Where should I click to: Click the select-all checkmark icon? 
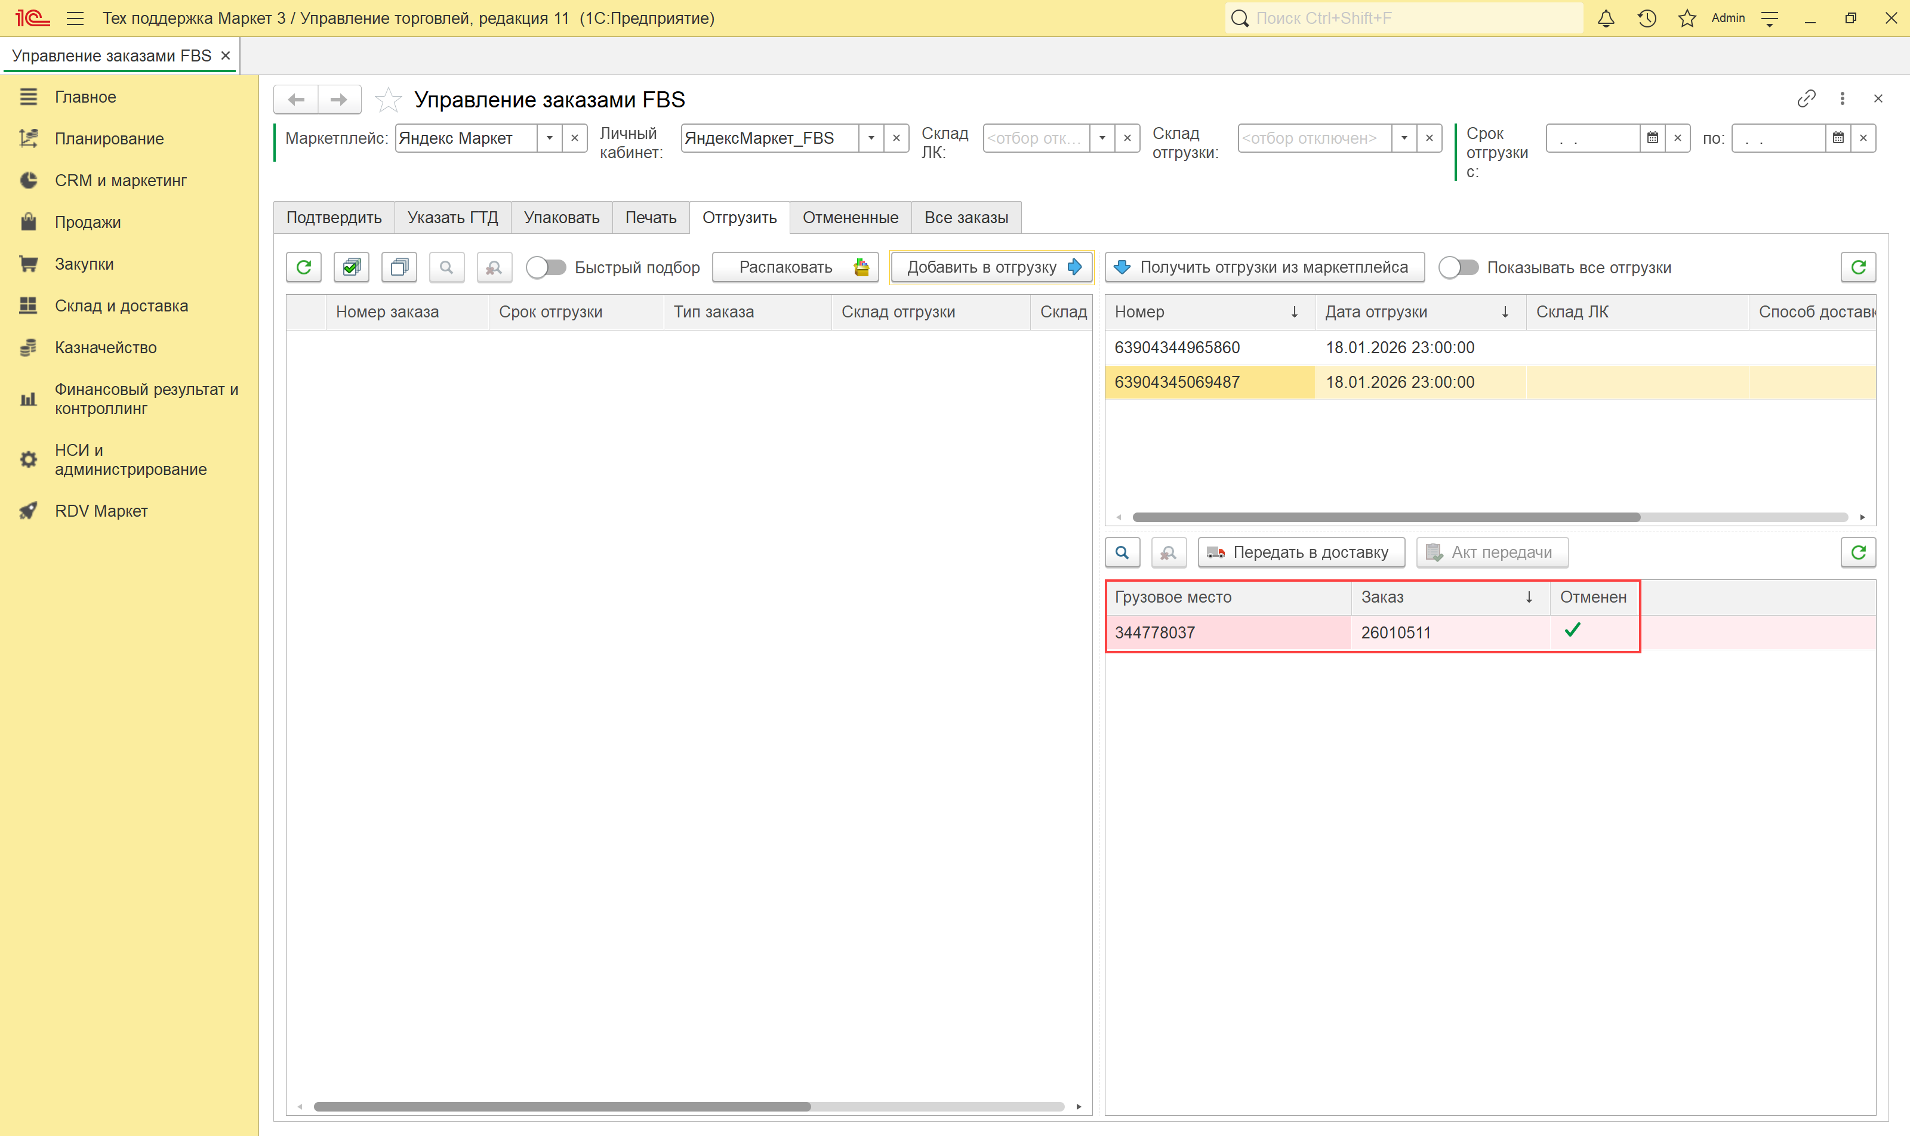tap(352, 267)
